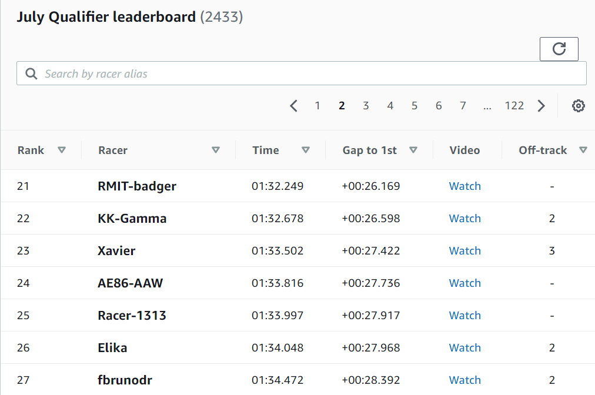Screen dimensions: 595x395
Task: Open the Time column filter arrow
Action: [306, 150]
